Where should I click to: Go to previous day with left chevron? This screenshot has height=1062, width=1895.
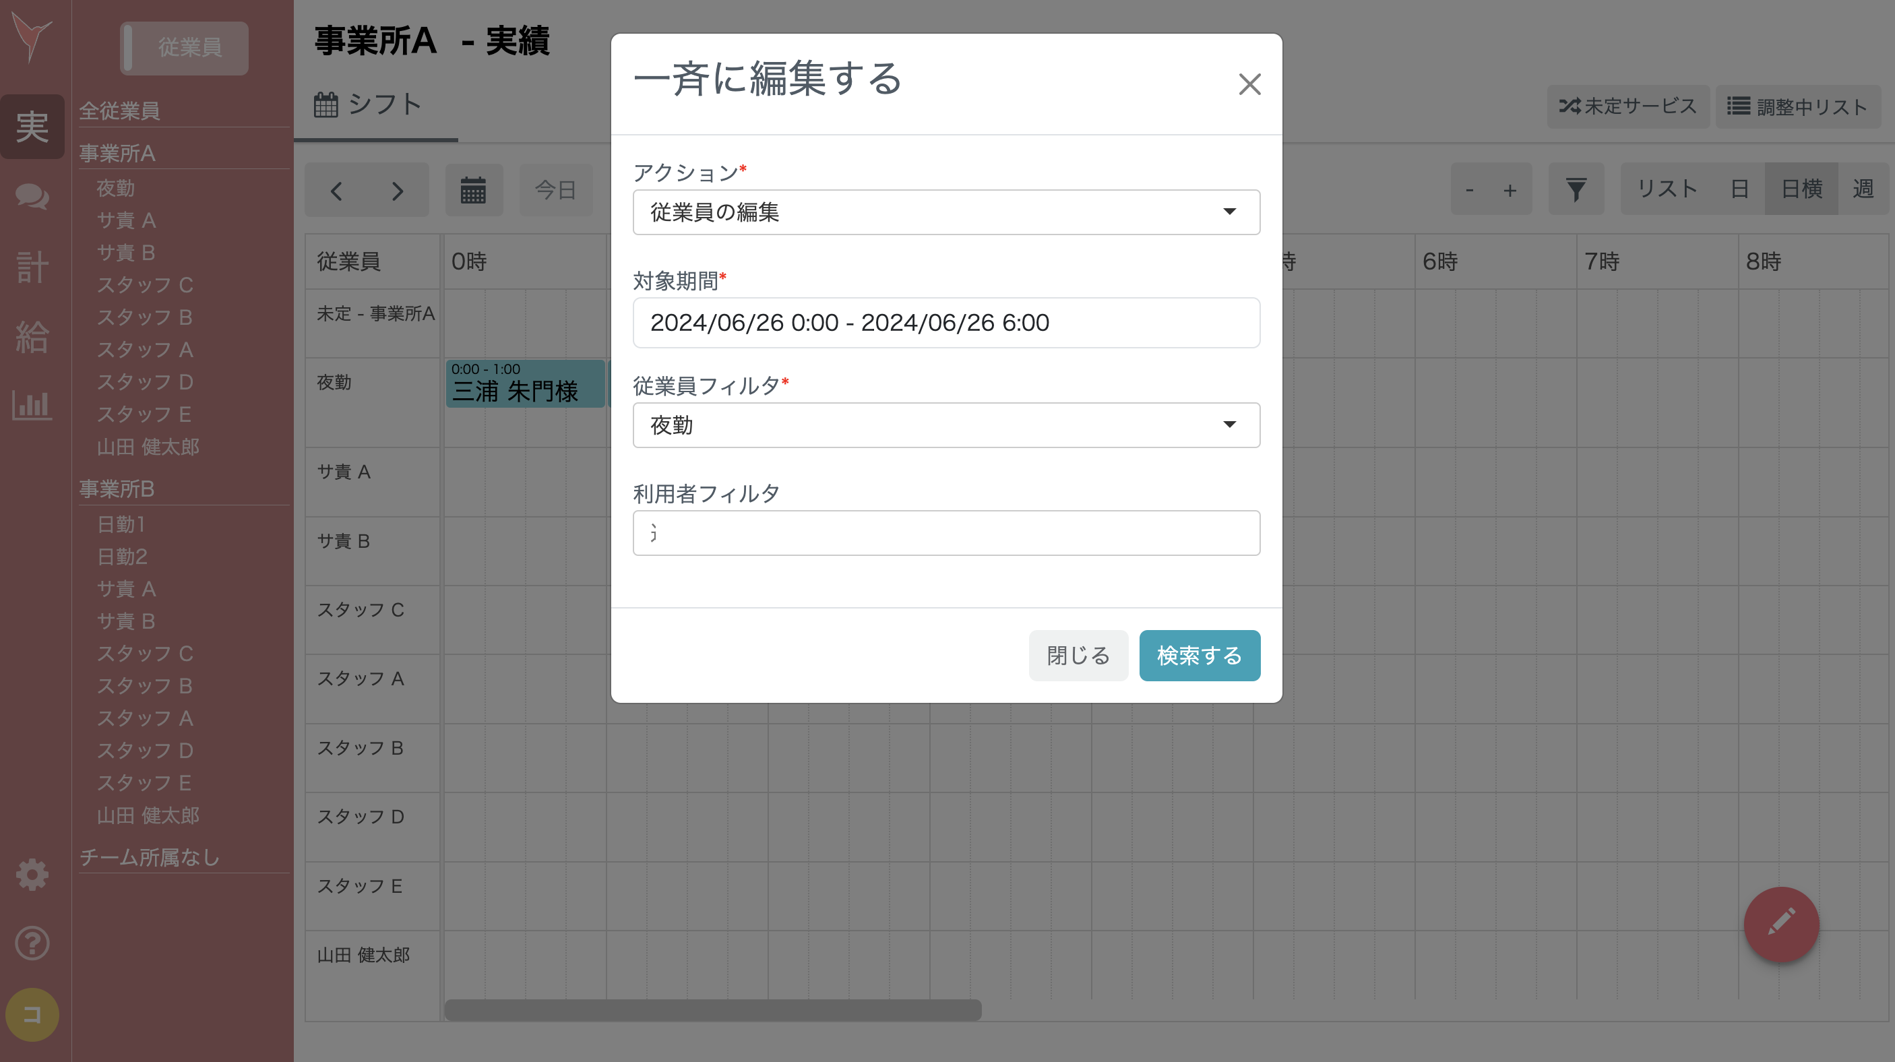click(x=336, y=191)
